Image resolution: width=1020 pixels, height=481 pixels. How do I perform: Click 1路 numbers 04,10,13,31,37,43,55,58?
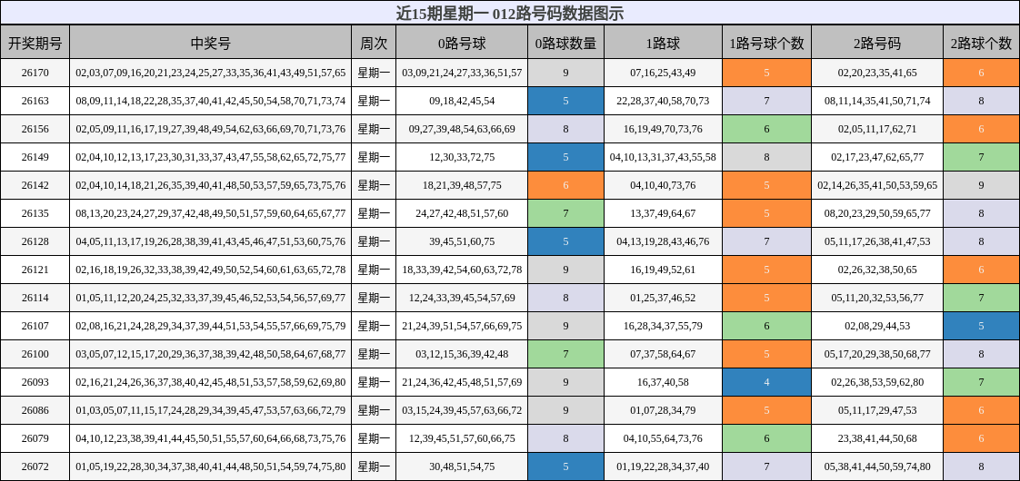663,157
